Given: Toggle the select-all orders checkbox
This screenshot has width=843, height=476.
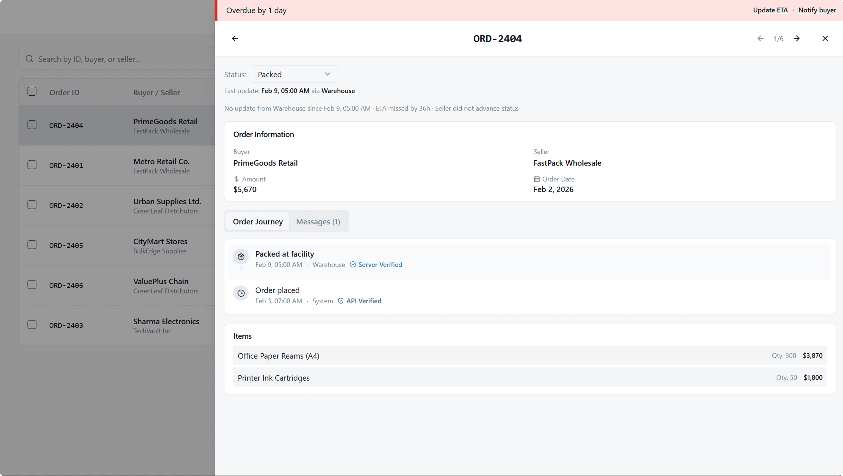Looking at the screenshot, I should [32, 91].
